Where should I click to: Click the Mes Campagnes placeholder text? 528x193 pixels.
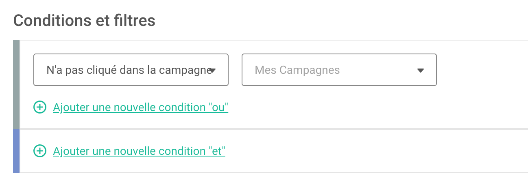(x=297, y=70)
